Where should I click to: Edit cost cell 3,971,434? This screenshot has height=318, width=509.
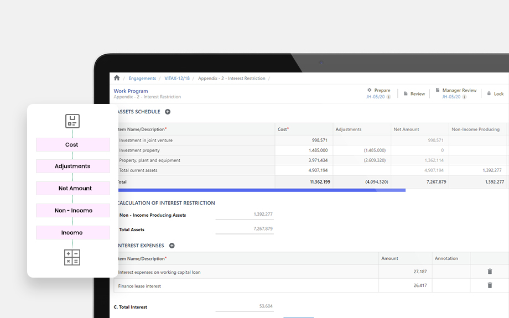(304, 160)
